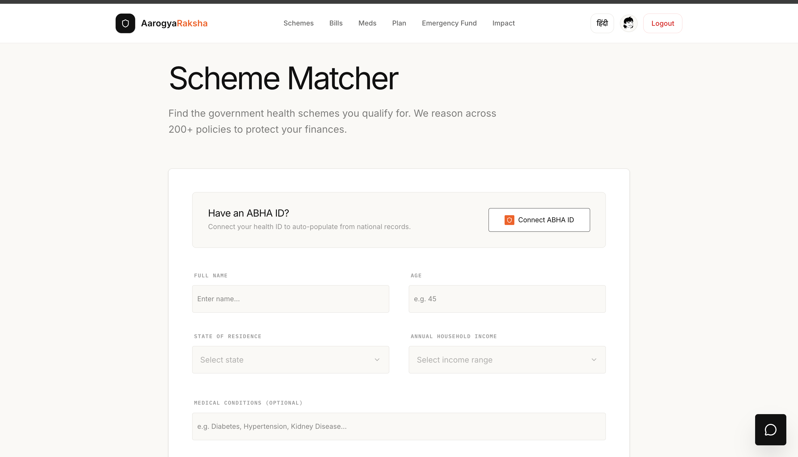The width and height of the screenshot is (798, 457).
Task: Click the AarogyaRaksha shield logo icon
Action: click(x=125, y=23)
